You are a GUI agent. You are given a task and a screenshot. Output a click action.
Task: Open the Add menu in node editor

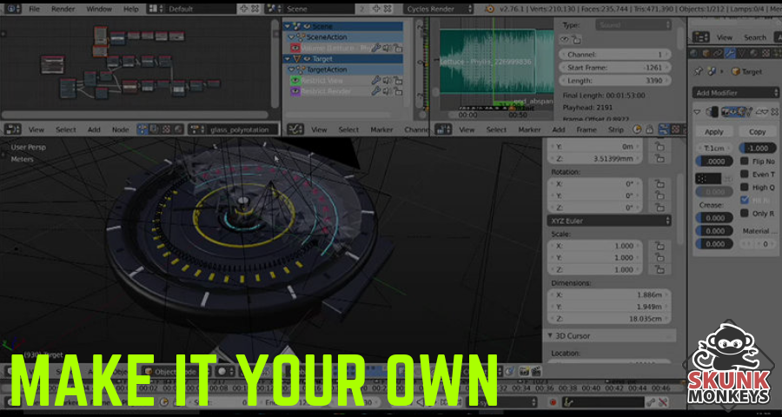pyautogui.click(x=94, y=129)
